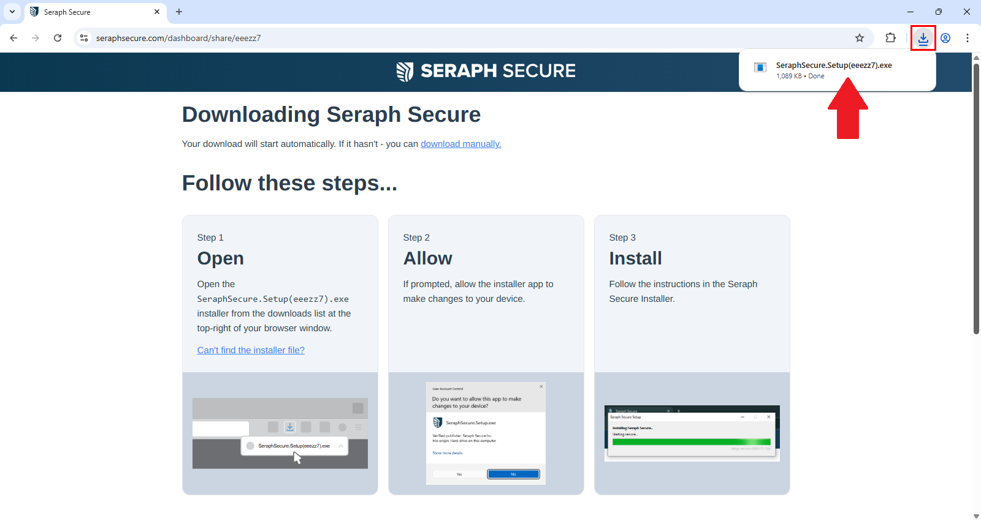Image resolution: width=981 pixels, height=521 pixels.
Task: Close the Seraph Secure tab
Action: (157, 12)
